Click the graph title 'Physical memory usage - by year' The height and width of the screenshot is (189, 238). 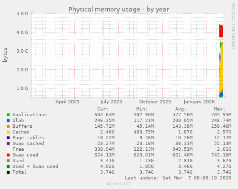(119, 10)
